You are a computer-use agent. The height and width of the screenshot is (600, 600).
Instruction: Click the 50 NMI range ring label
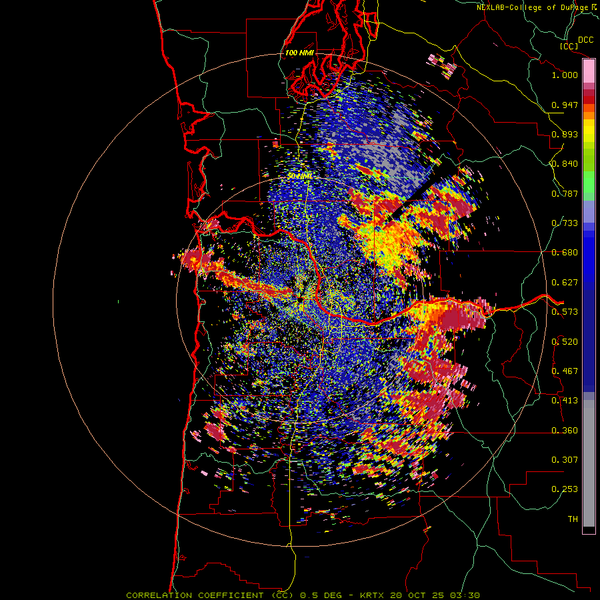tap(300, 176)
